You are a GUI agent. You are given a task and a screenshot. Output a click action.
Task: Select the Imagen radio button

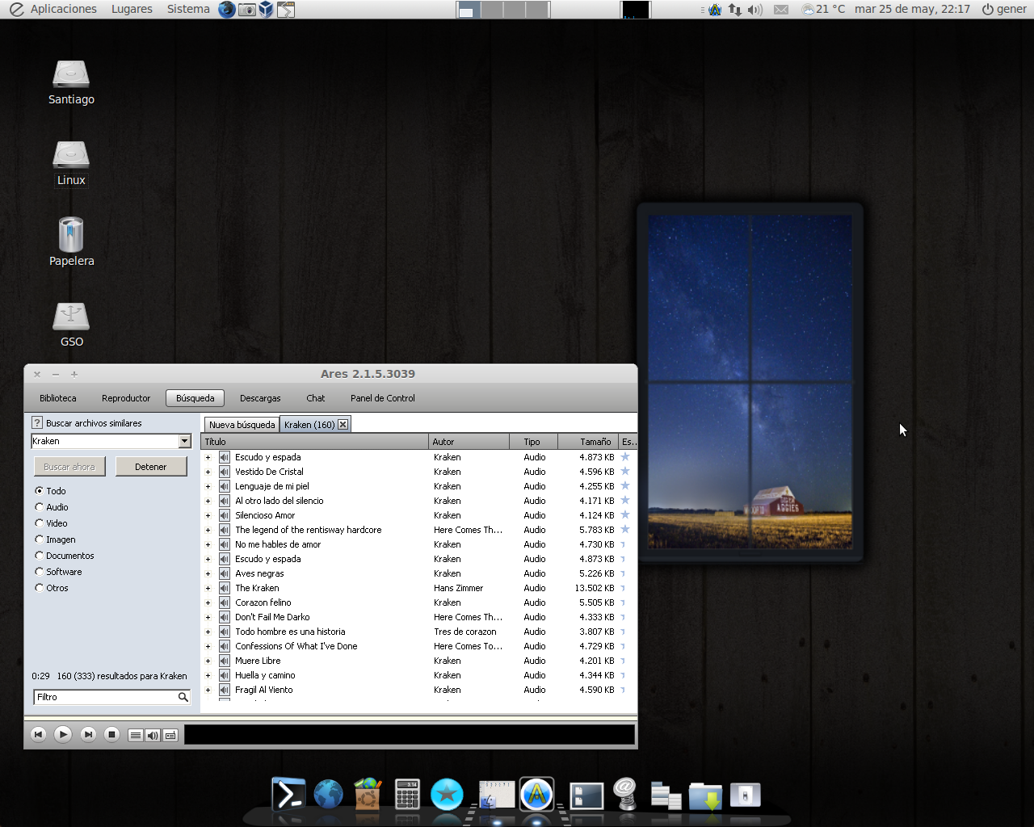click(39, 539)
